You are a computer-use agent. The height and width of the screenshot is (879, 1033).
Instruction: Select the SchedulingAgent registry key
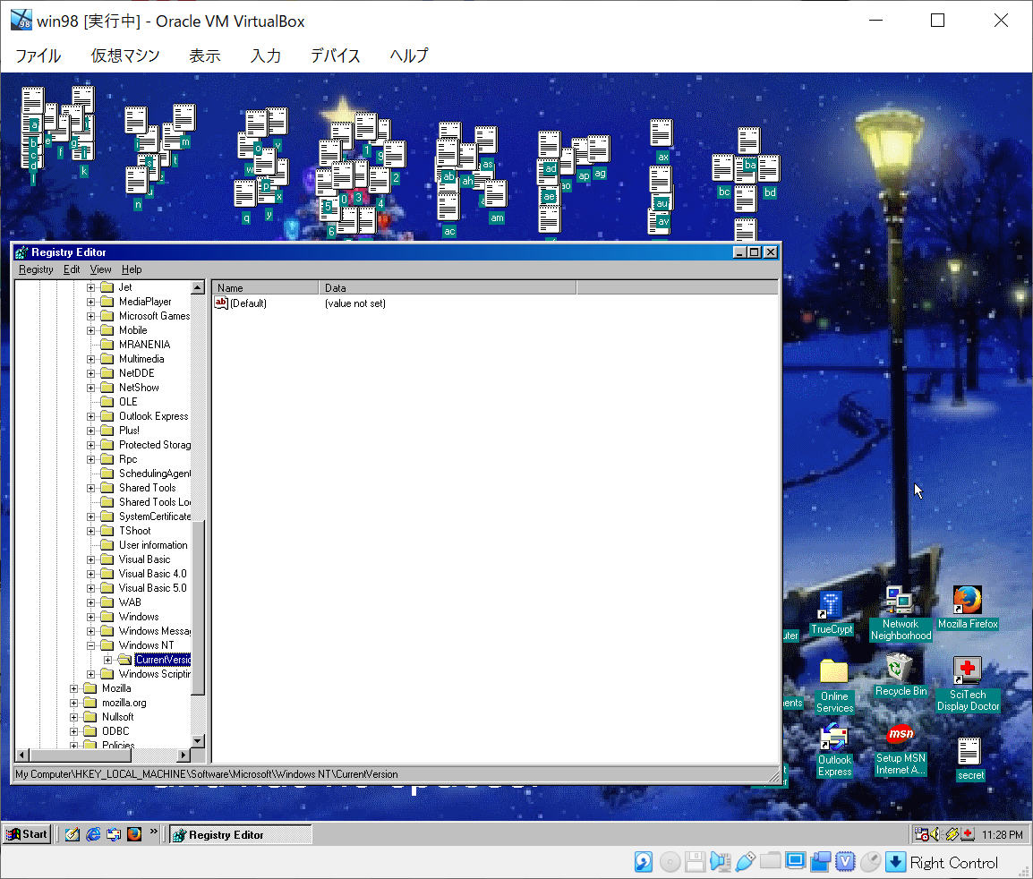click(x=154, y=474)
